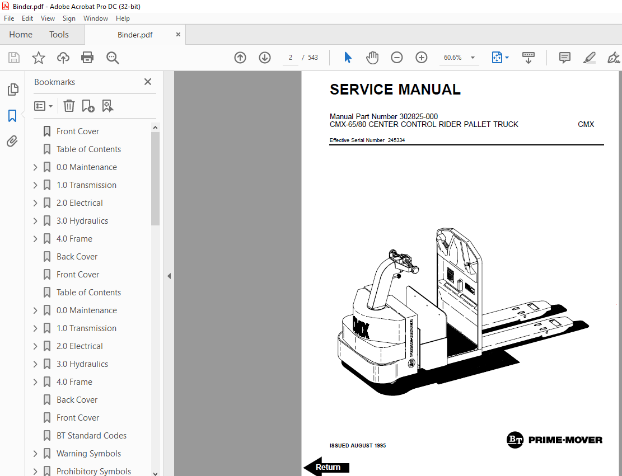This screenshot has height=476, width=622.
Task: Open fit page options dropdown arrow
Action: coord(507,58)
